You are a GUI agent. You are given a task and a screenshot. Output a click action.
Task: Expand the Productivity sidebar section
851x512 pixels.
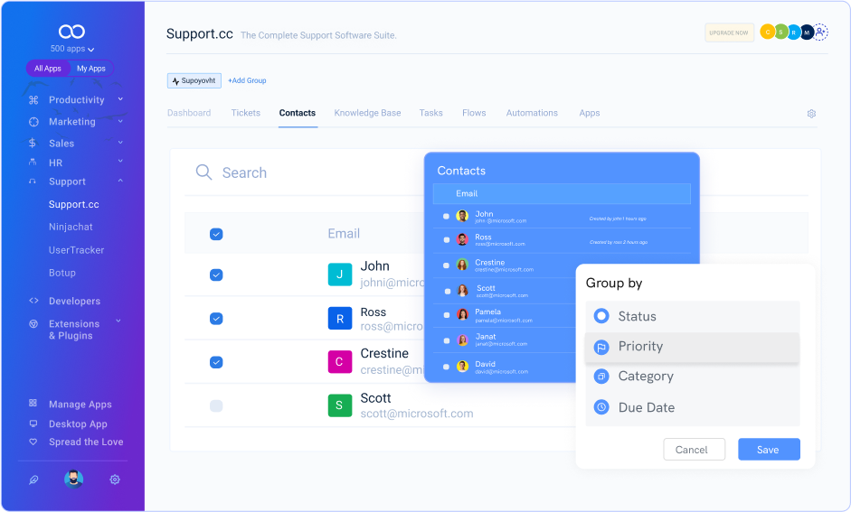tap(120, 99)
